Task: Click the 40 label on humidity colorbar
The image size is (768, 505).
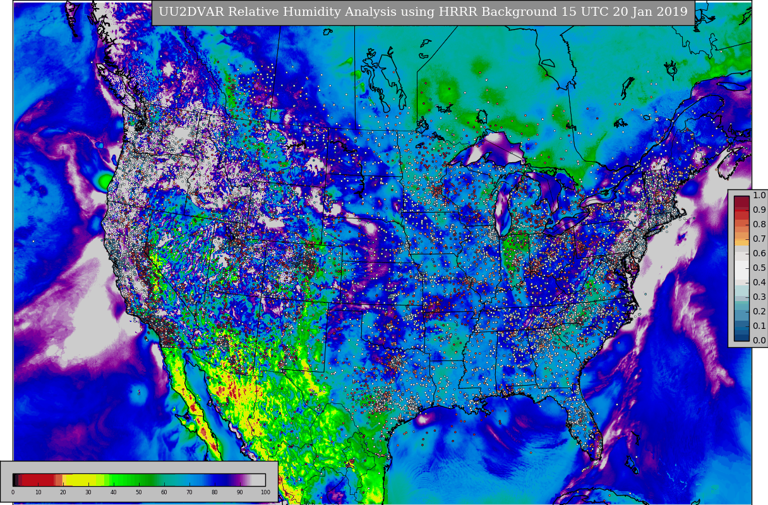Action: pos(114,492)
